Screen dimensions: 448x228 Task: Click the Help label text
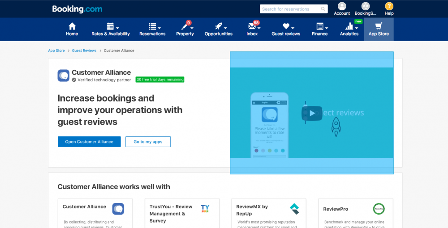point(389,13)
